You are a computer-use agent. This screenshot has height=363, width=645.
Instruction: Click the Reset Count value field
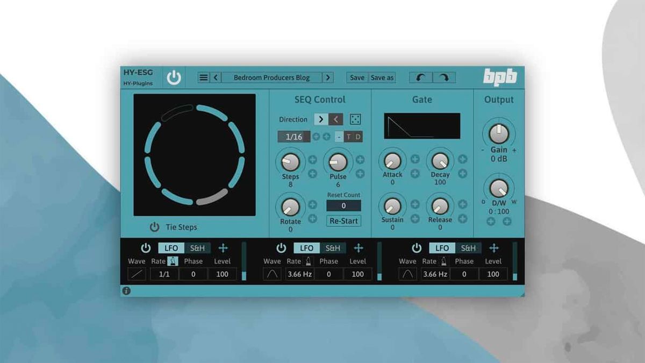coord(343,205)
